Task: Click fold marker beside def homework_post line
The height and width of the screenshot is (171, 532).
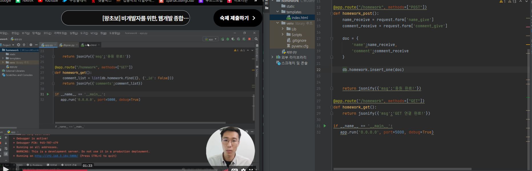Action: point(332,13)
